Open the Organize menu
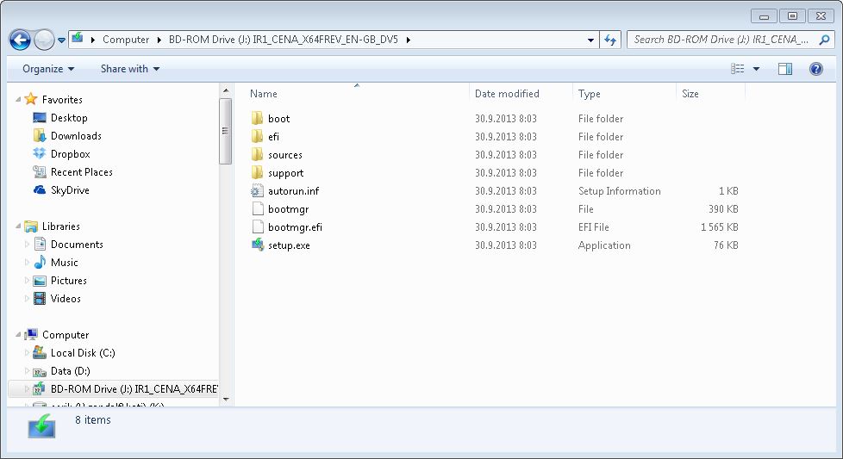The height and width of the screenshot is (459, 843). point(48,69)
